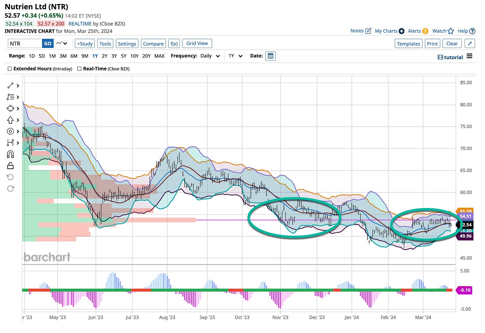Select the up arrow marker tool

pyautogui.click(x=10, y=120)
